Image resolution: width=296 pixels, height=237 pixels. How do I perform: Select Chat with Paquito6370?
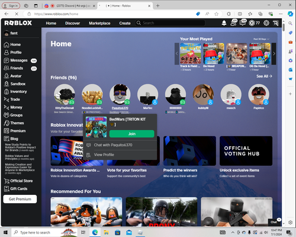click(x=120, y=145)
